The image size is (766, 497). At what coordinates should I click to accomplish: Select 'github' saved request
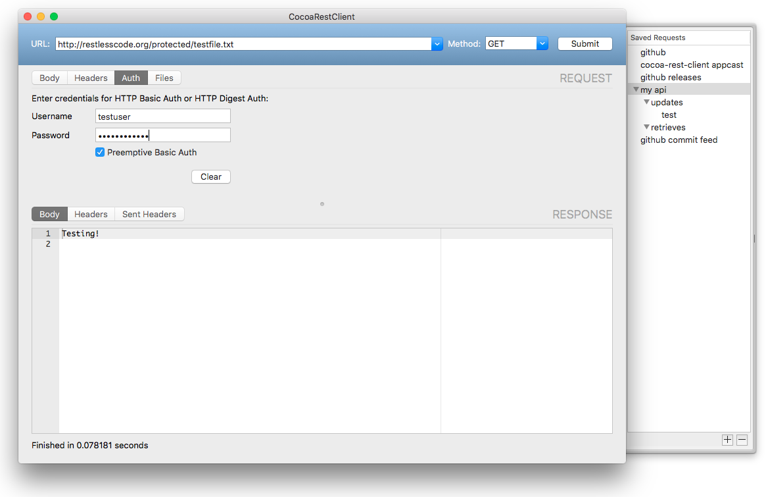[653, 53]
